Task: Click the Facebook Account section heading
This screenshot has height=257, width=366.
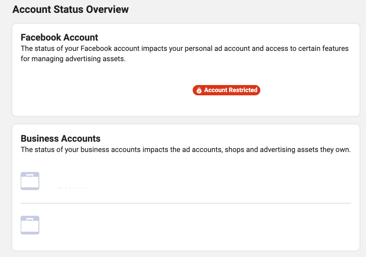Action: pos(59,37)
